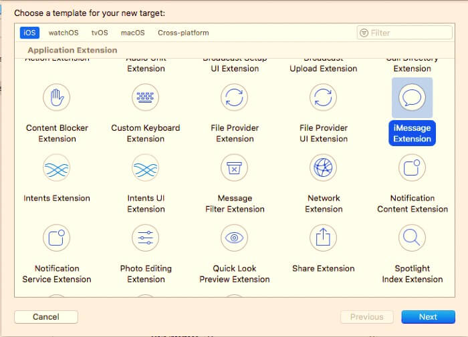Switch to the watchOS tab

click(64, 33)
